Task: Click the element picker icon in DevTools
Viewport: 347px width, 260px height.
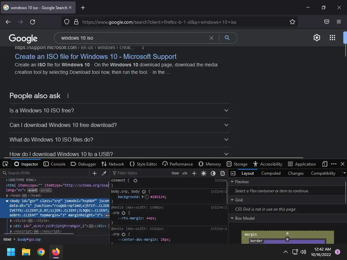Action: coord(5,164)
